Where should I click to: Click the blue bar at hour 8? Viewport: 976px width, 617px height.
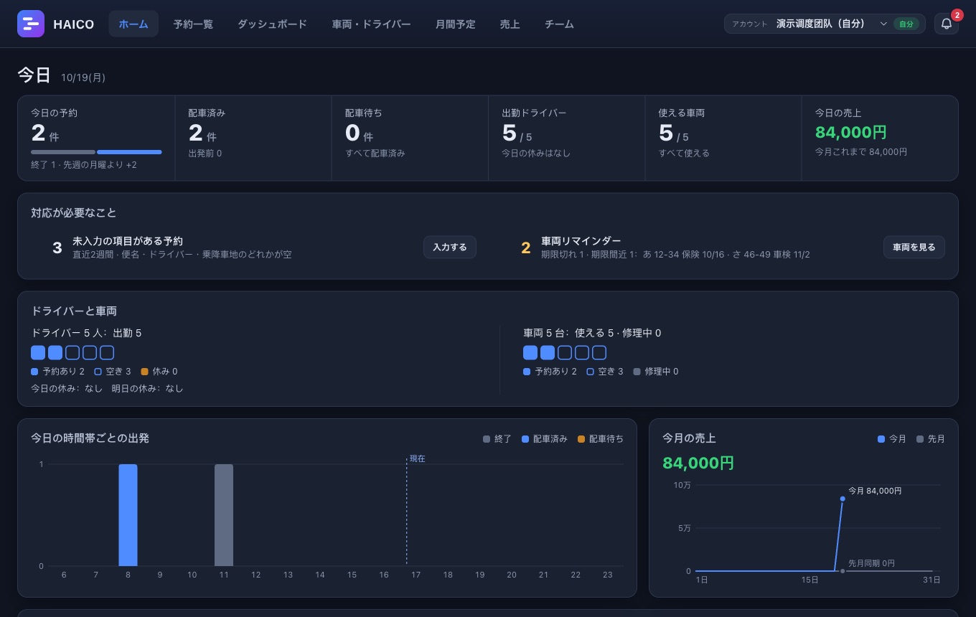pos(128,515)
